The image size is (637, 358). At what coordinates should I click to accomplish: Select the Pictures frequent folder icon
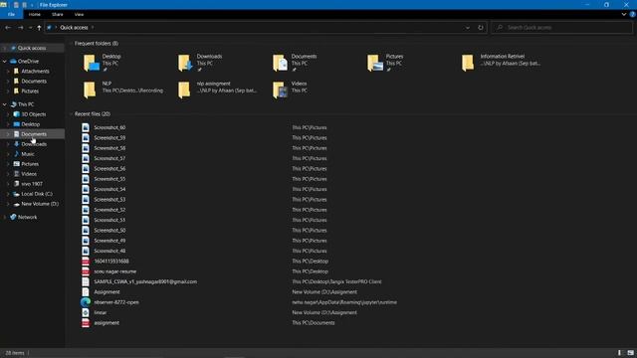click(375, 63)
